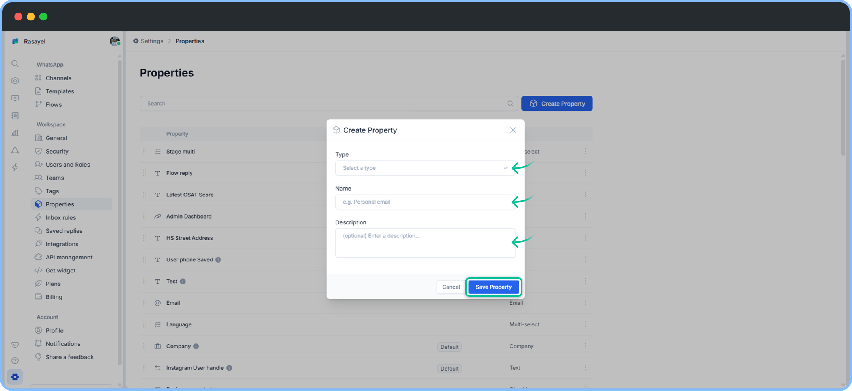Screen dimensions: 852x391
Task: Click the sidebar vertical scrollbar
Action: (x=120, y=213)
